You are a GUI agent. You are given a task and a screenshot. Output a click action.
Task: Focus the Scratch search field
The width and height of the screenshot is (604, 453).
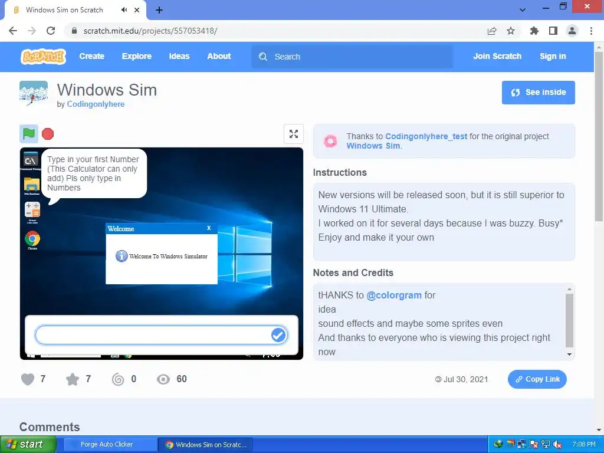coord(352,57)
